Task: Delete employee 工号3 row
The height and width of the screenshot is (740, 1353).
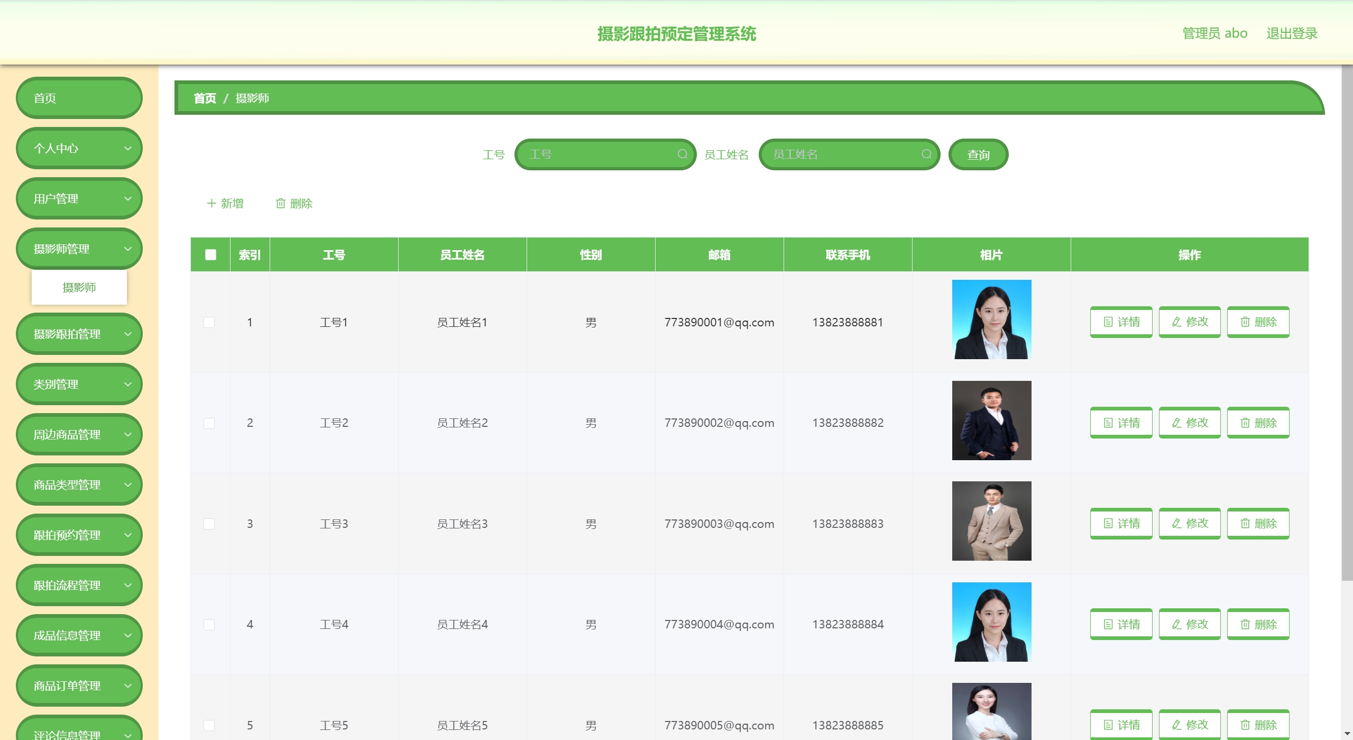Action: point(1257,524)
